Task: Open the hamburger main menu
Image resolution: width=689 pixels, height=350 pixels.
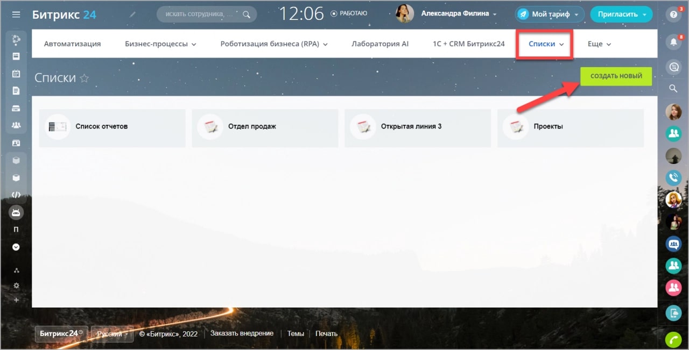Action: 16,15
